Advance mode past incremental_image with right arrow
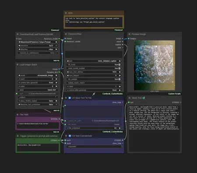197x173 pixels. click(x=56, y=75)
